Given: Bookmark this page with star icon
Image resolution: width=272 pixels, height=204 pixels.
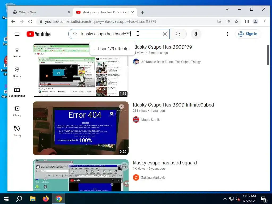Looking at the screenshot, I should coord(236,22).
